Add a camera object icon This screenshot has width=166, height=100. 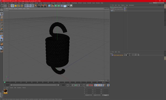tap(68, 6)
